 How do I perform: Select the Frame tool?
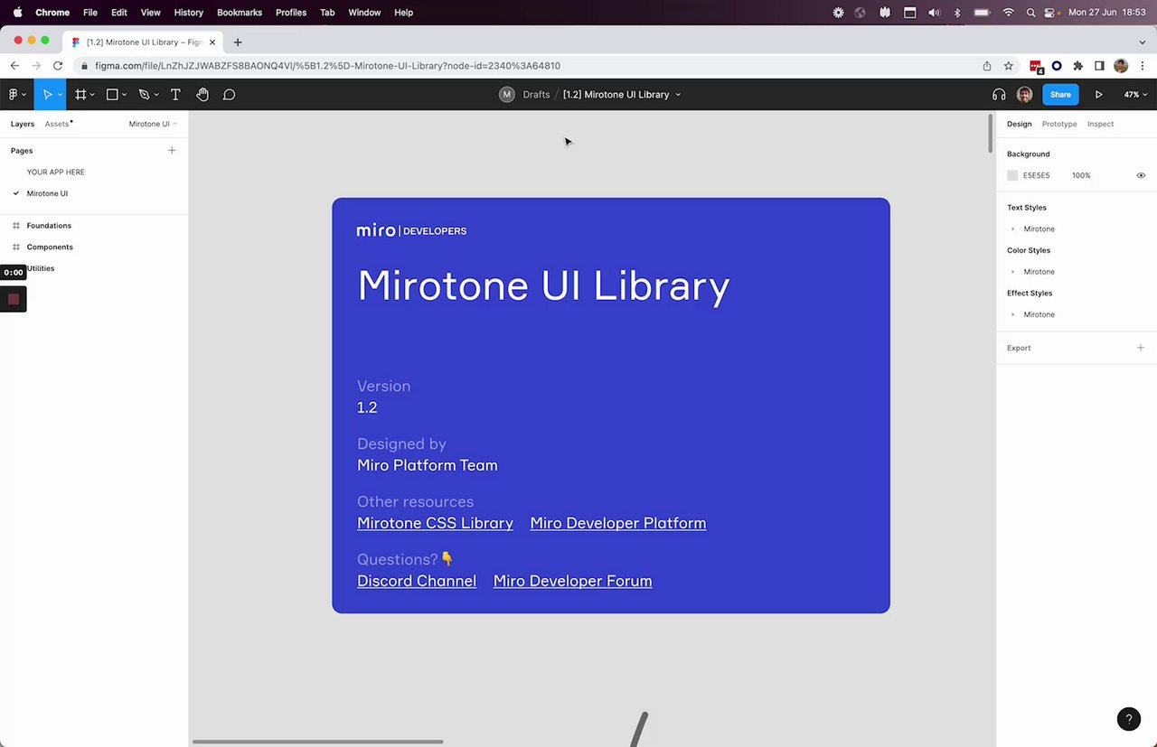coord(80,94)
